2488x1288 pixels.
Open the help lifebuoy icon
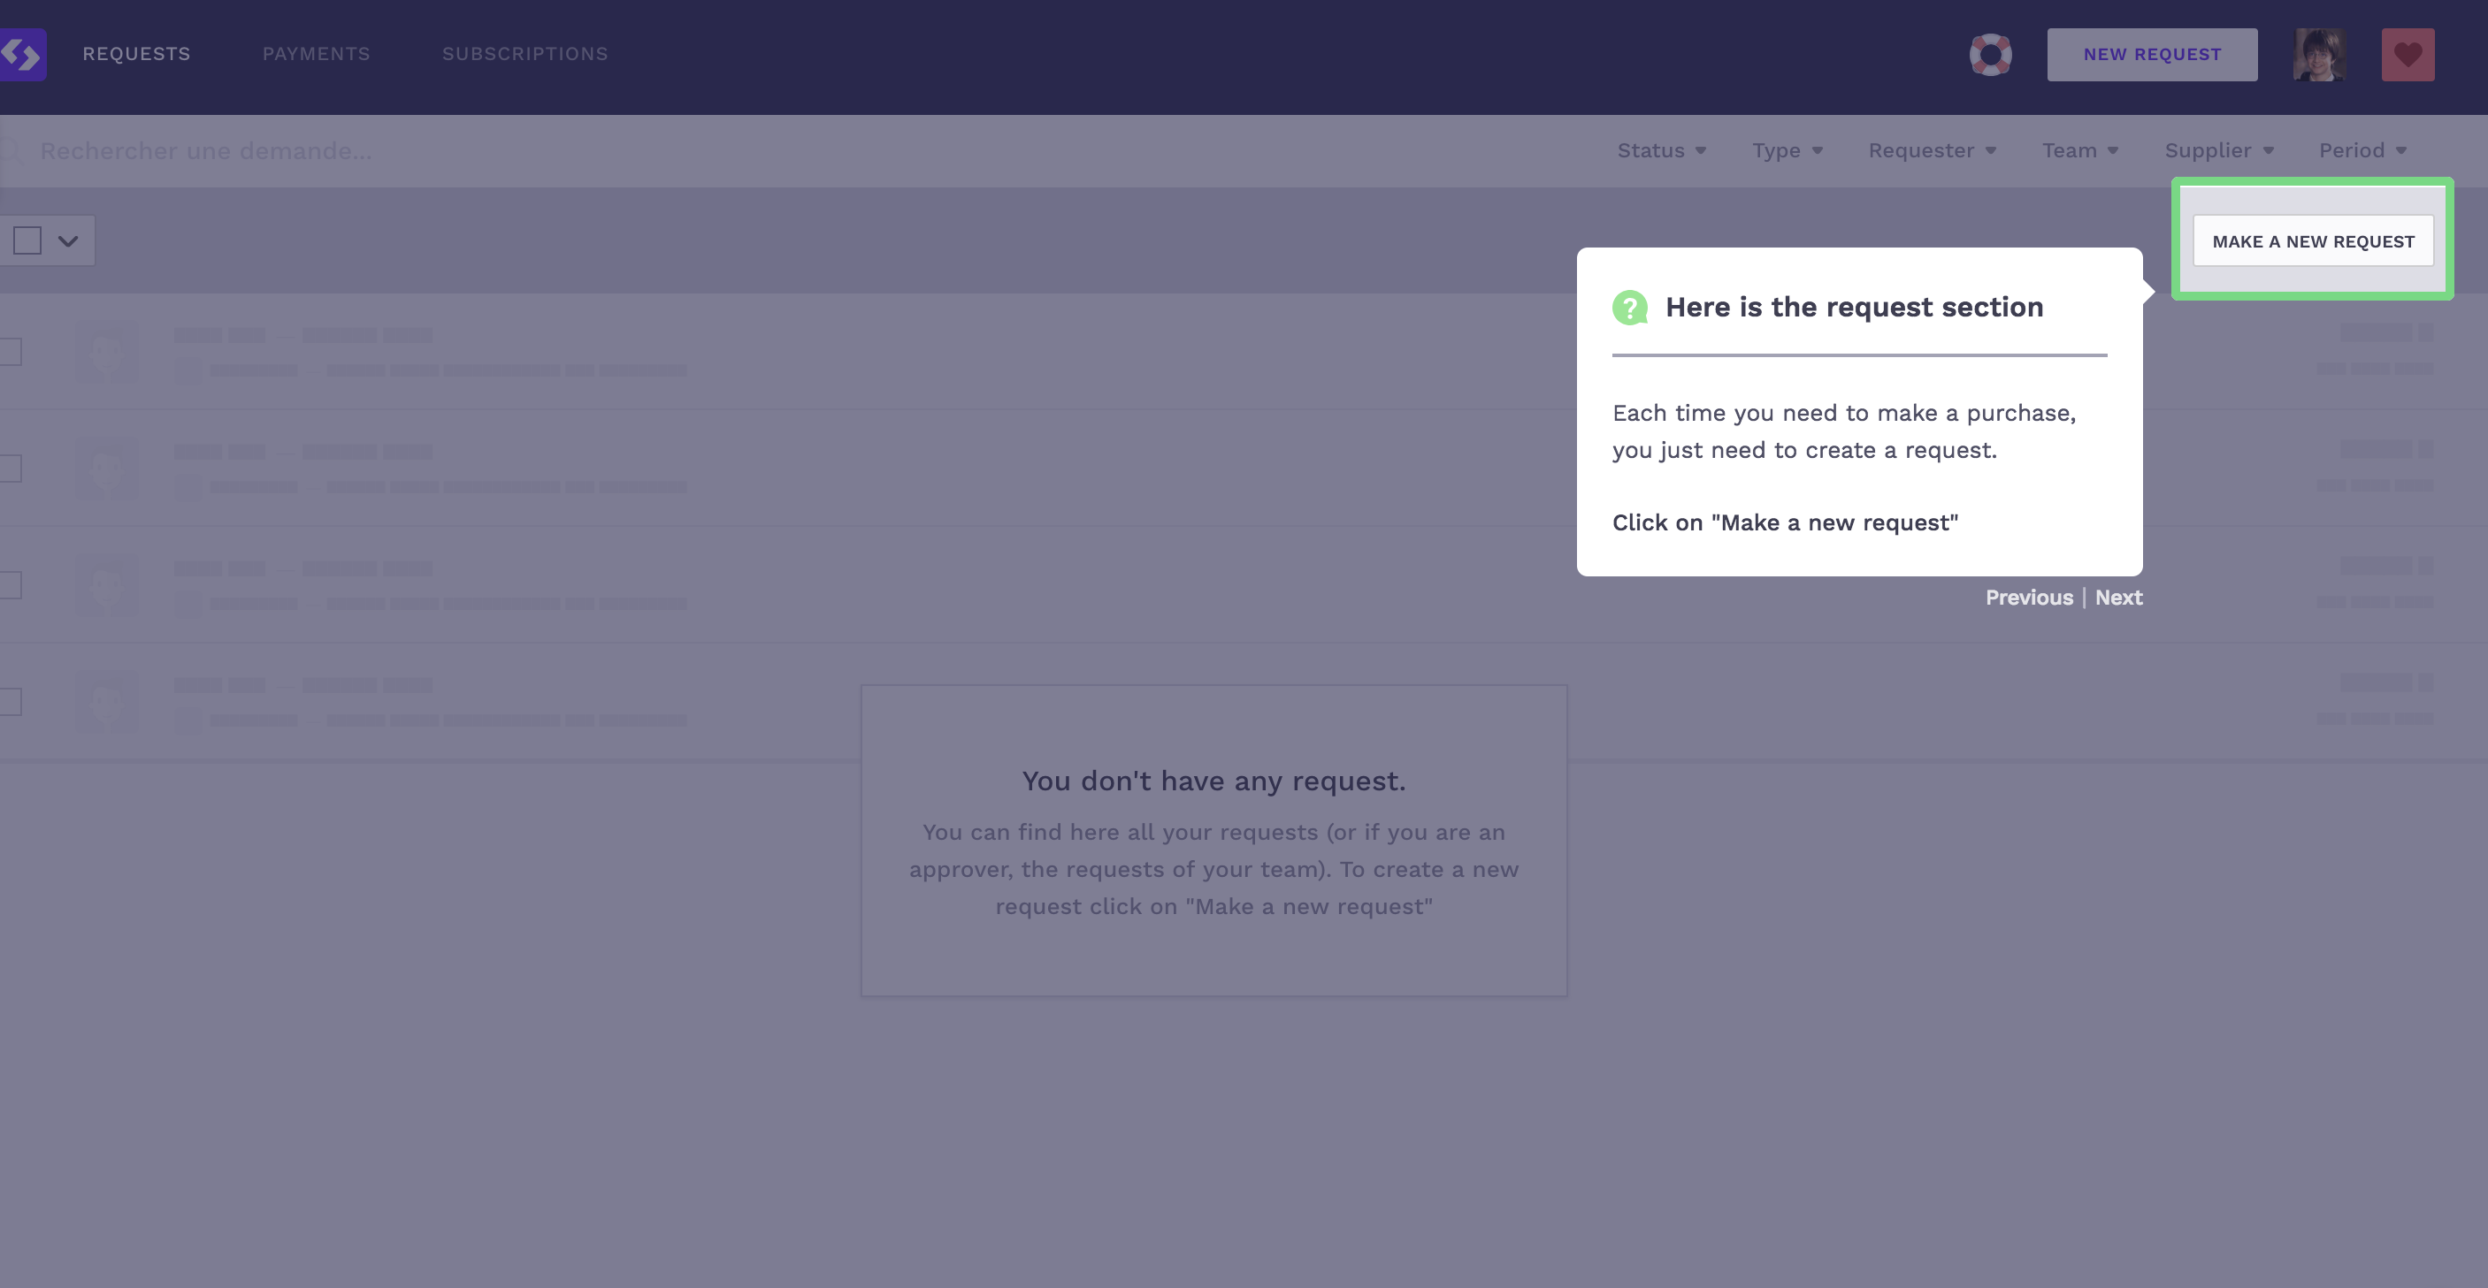(x=1991, y=55)
